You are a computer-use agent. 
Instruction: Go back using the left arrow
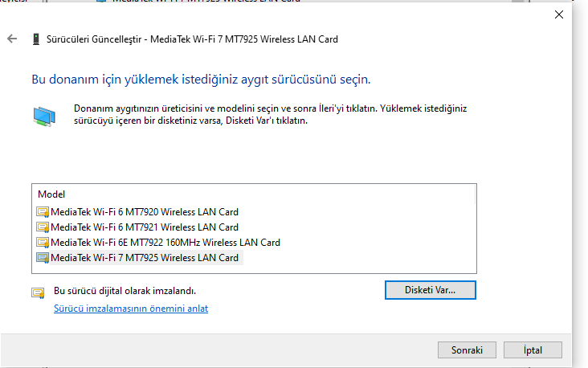click(12, 39)
